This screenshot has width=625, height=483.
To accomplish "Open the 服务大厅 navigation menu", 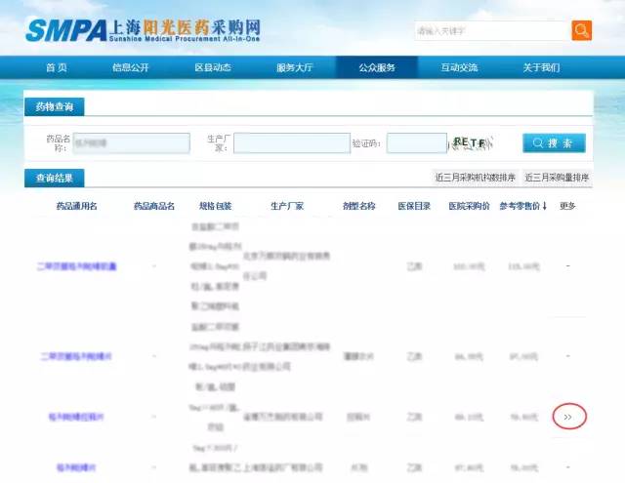I will click(x=295, y=67).
